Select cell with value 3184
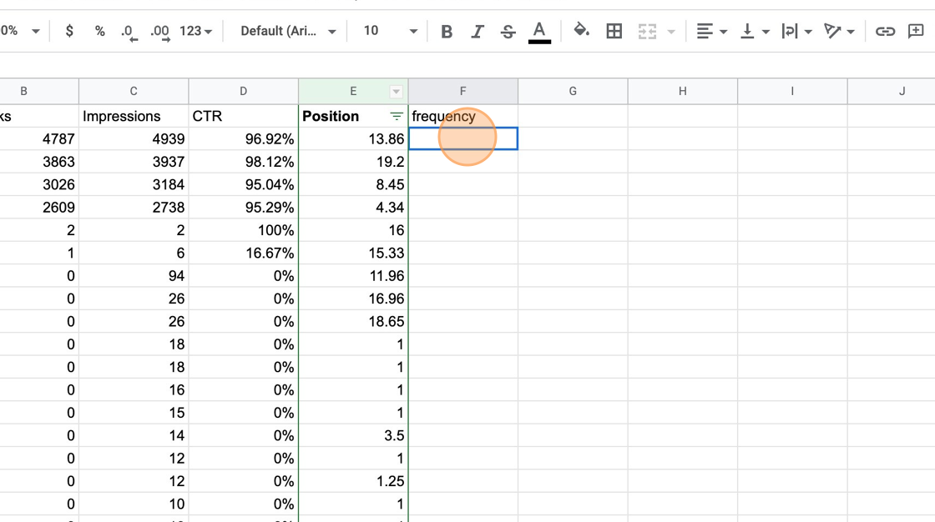This screenshot has width=935, height=522. pyautogui.click(x=134, y=185)
